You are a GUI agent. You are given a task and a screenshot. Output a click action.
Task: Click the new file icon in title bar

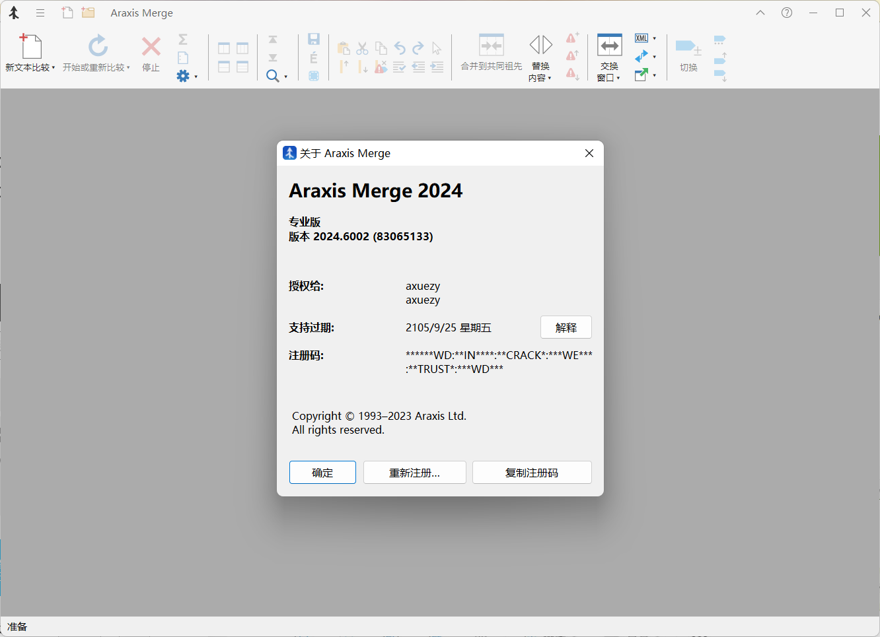[x=67, y=13]
